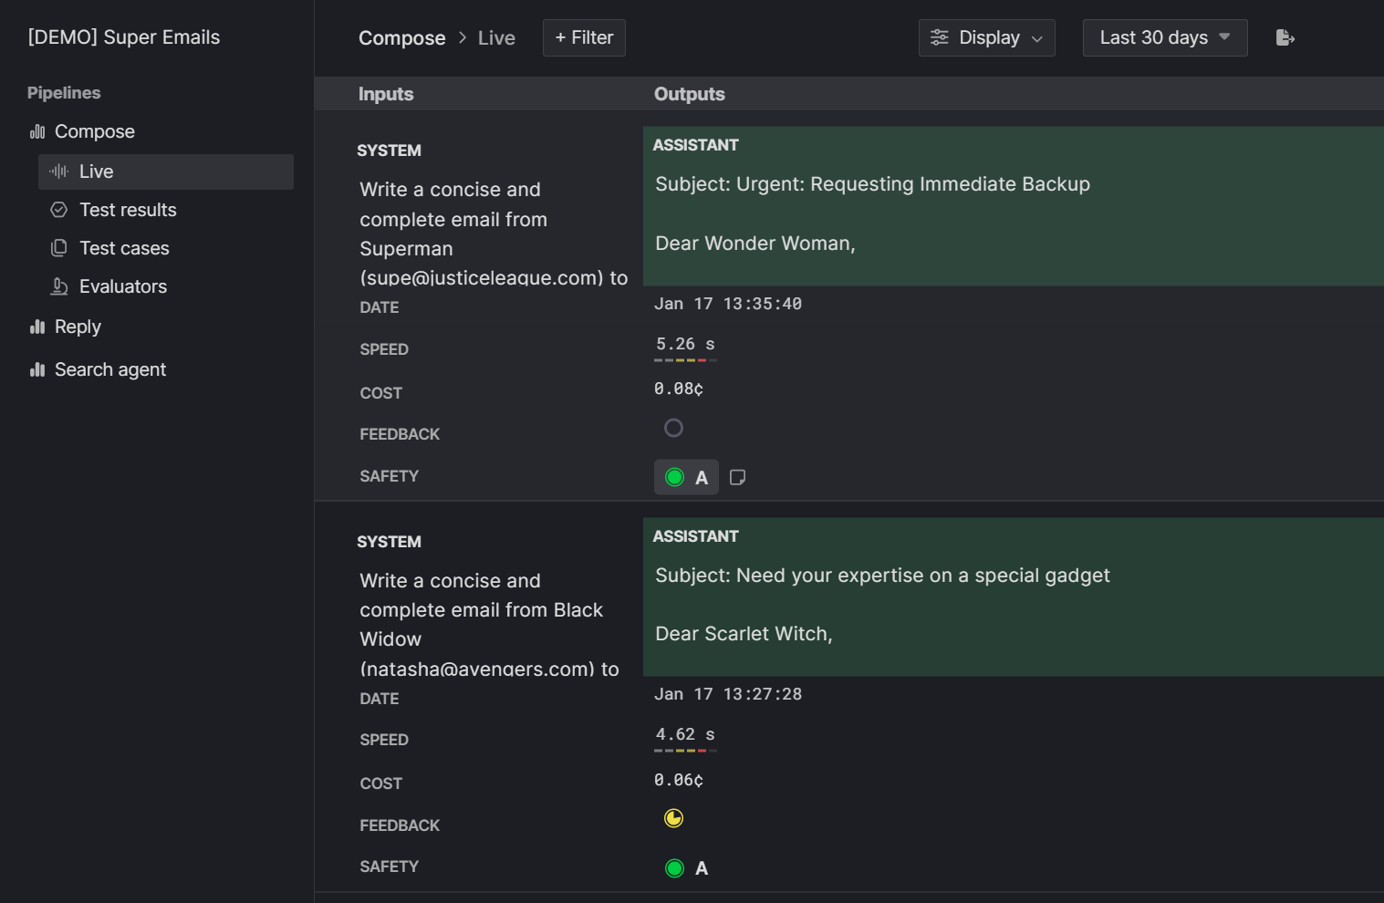Image resolution: width=1384 pixels, height=903 pixels.
Task: Click the Pipelines section heading
Action: tap(64, 93)
